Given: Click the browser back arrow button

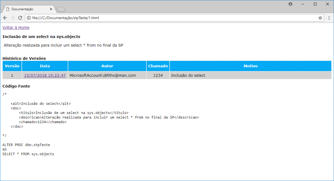Looking at the screenshot, I should click(5, 18).
